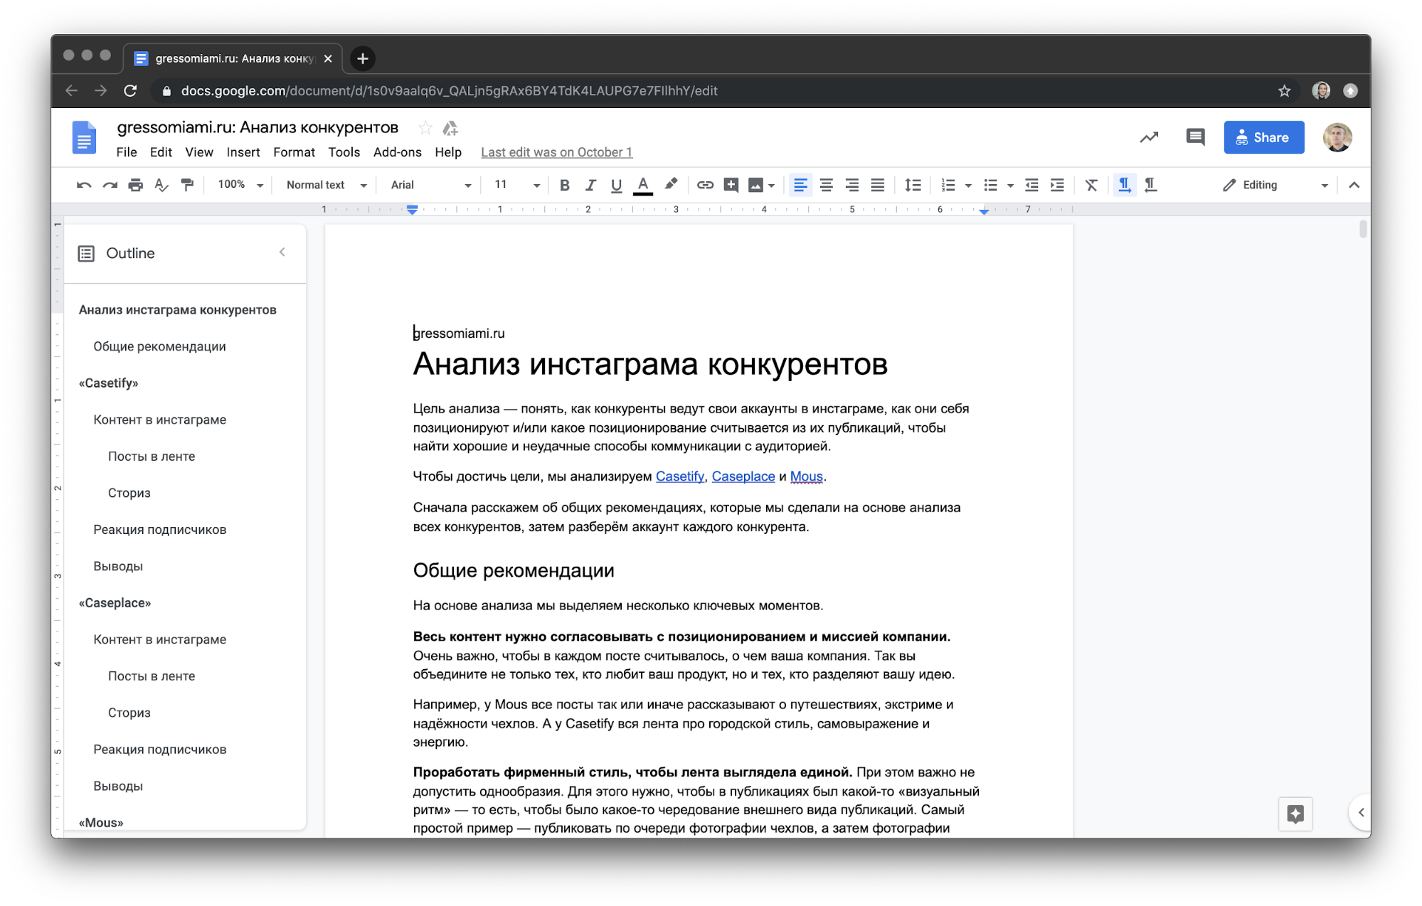Toggle underline formatting
This screenshot has height=906, width=1422.
pyautogui.click(x=616, y=185)
